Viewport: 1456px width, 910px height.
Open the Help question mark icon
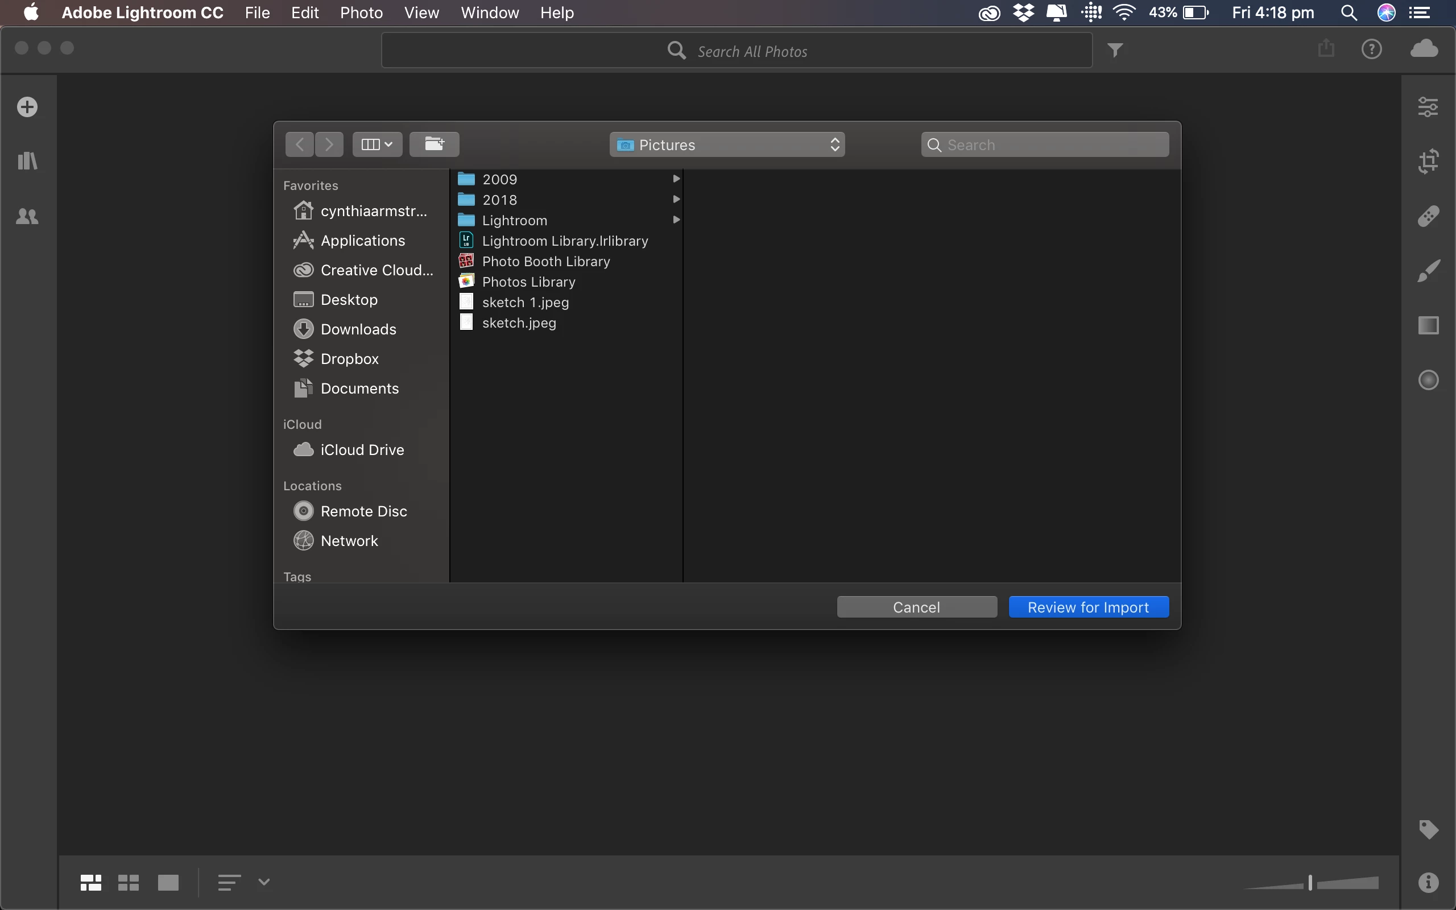1372,49
